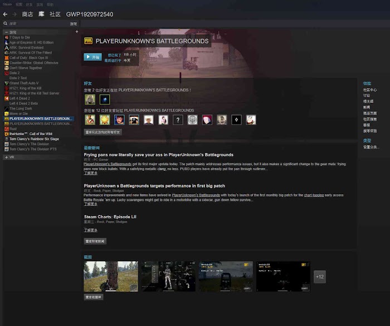Image resolution: width=390 pixels, height=326 pixels.
Task: Click the Grand Theft Auto V icon
Action: point(7,83)
